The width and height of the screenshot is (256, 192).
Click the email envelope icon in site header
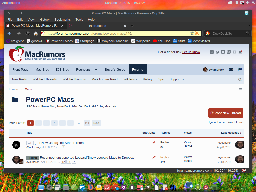(234, 52)
